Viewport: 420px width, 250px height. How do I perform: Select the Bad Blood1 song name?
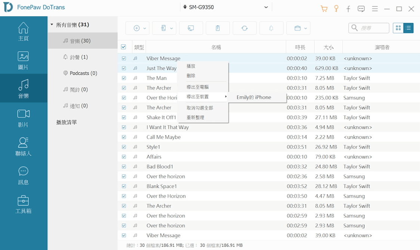160,166
